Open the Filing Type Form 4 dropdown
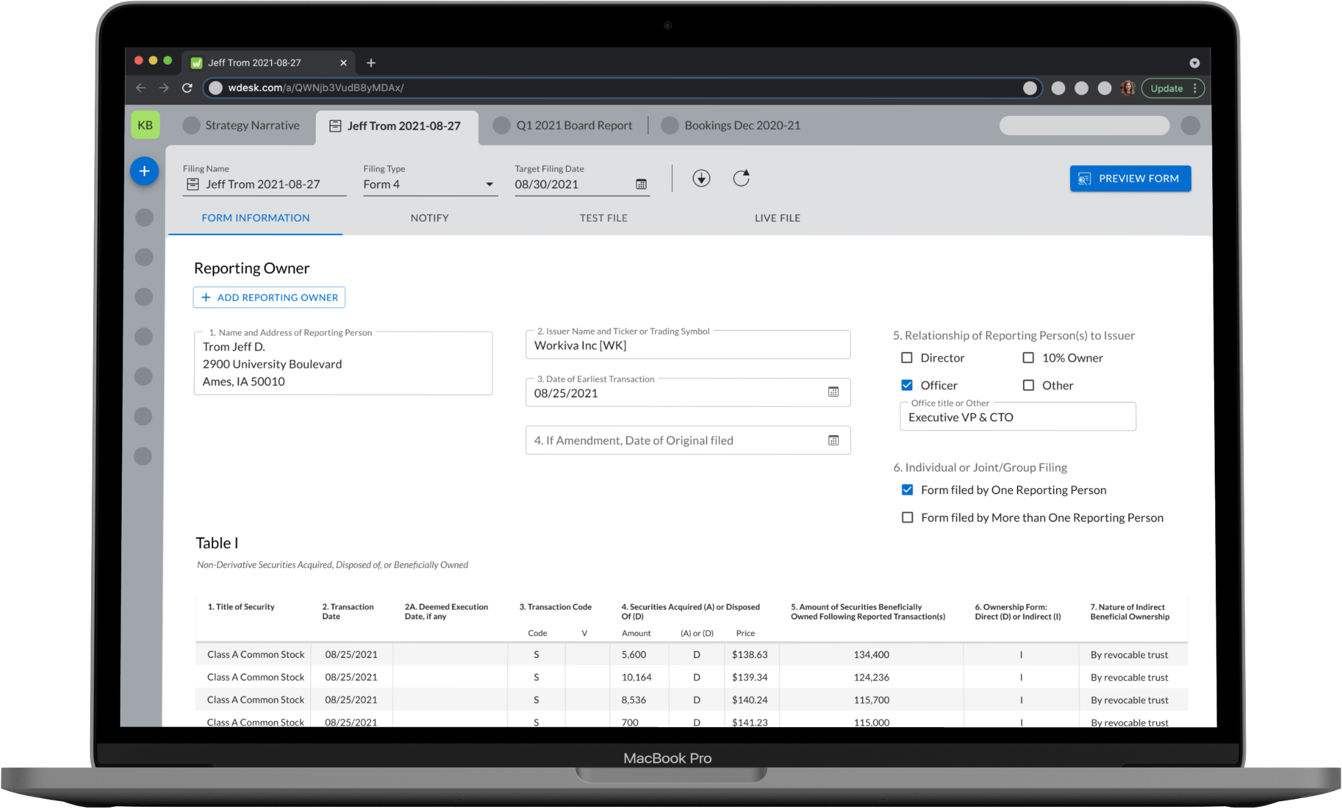 tap(430, 184)
